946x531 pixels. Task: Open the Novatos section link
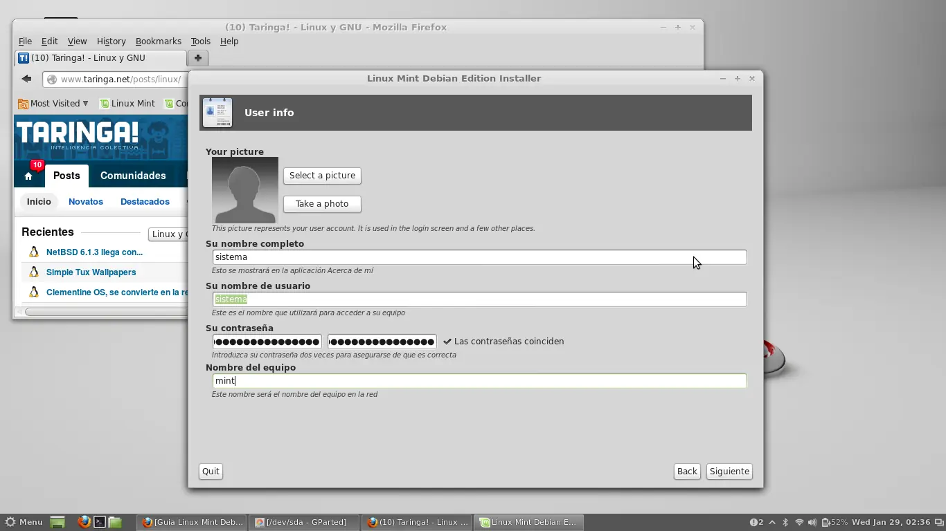click(86, 202)
